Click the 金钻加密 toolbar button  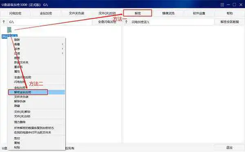46,13
